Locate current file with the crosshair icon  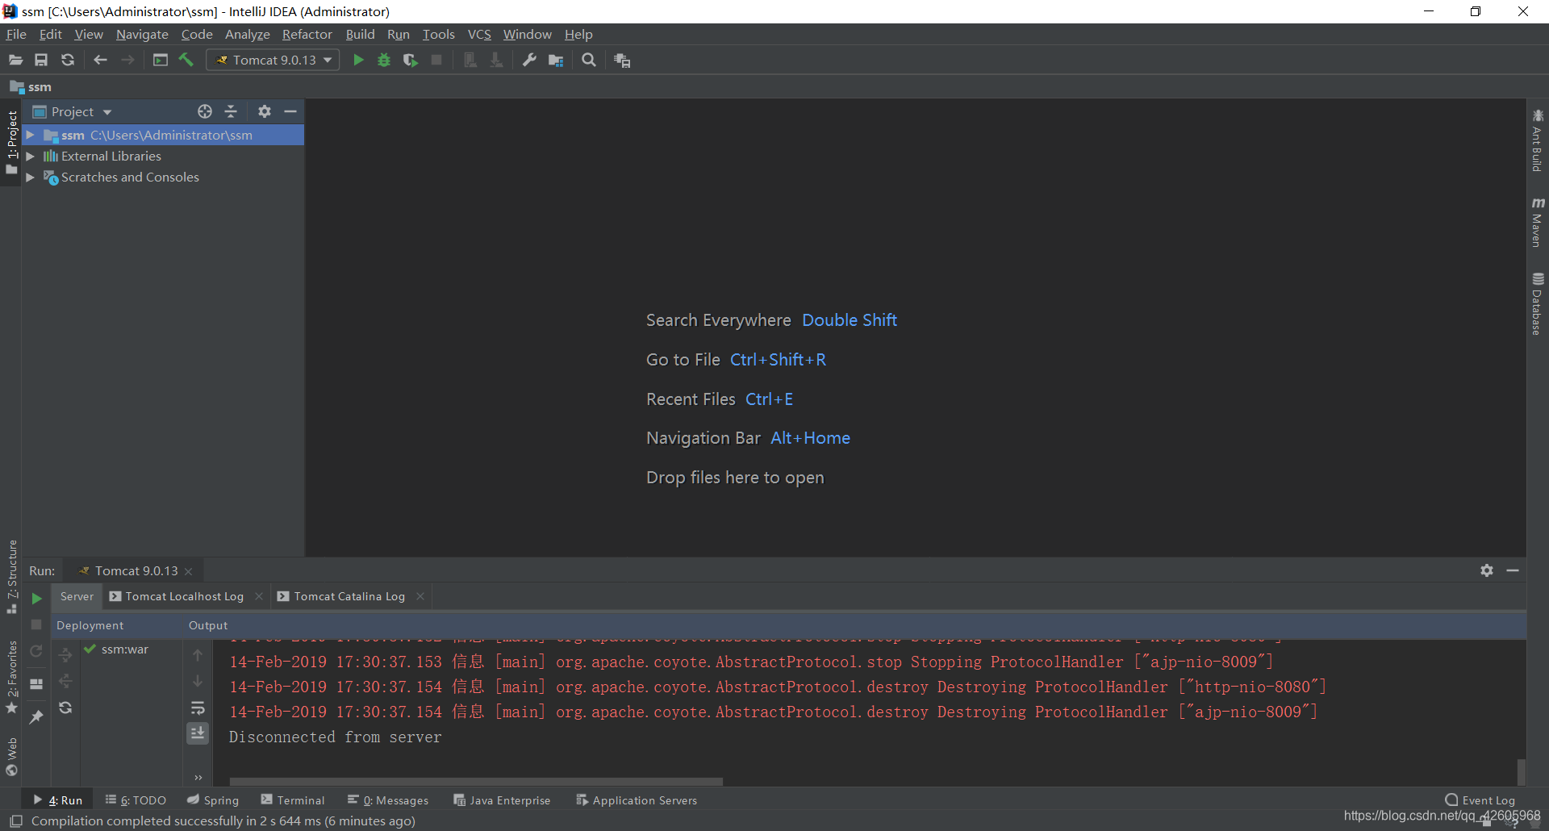205,111
